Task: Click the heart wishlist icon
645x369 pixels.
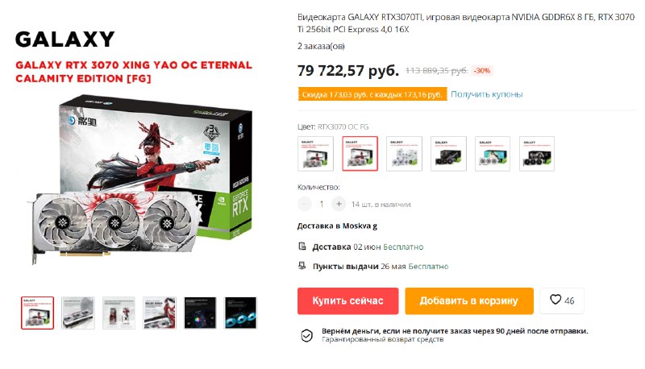Action: [x=556, y=300]
